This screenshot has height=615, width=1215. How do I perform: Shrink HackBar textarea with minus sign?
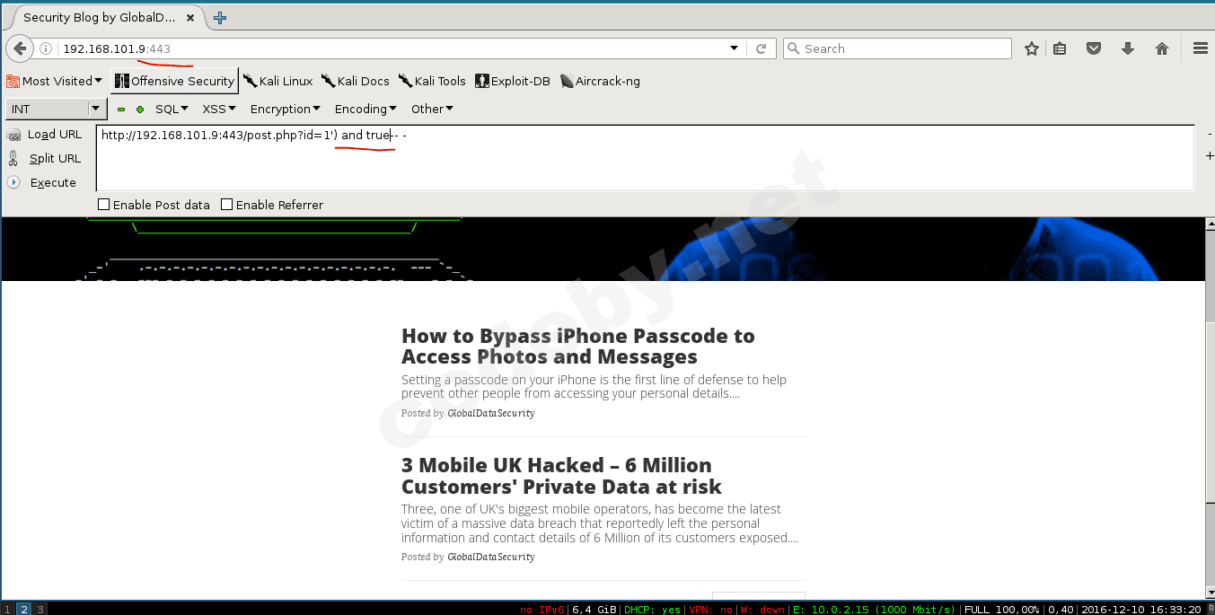click(1210, 134)
